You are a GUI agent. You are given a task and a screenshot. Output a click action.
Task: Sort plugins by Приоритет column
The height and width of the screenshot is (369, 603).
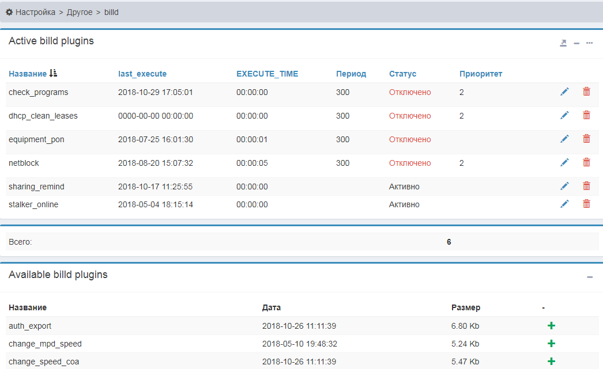tap(481, 74)
